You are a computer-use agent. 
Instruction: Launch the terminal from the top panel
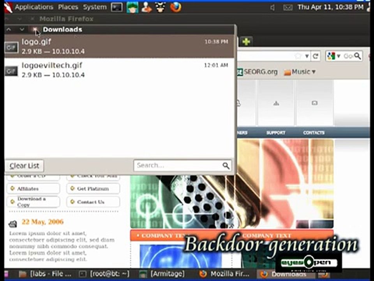coord(117,7)
